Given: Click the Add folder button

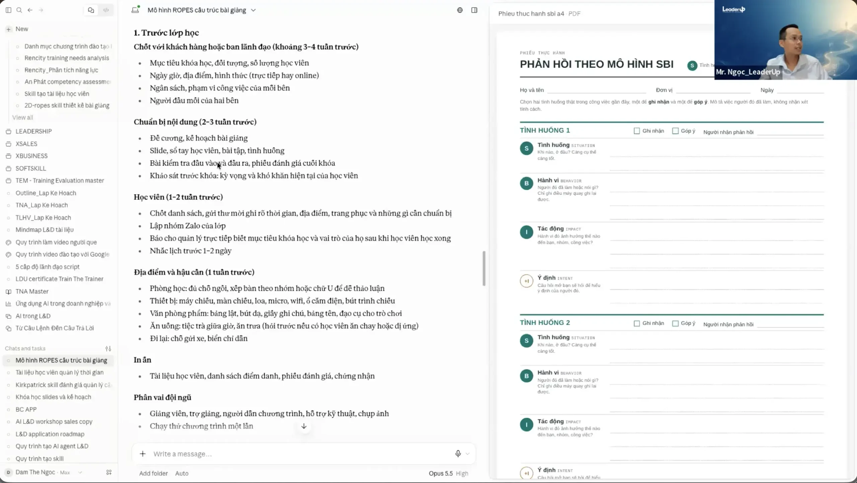Looking at the screenshot, I should 153,473.
